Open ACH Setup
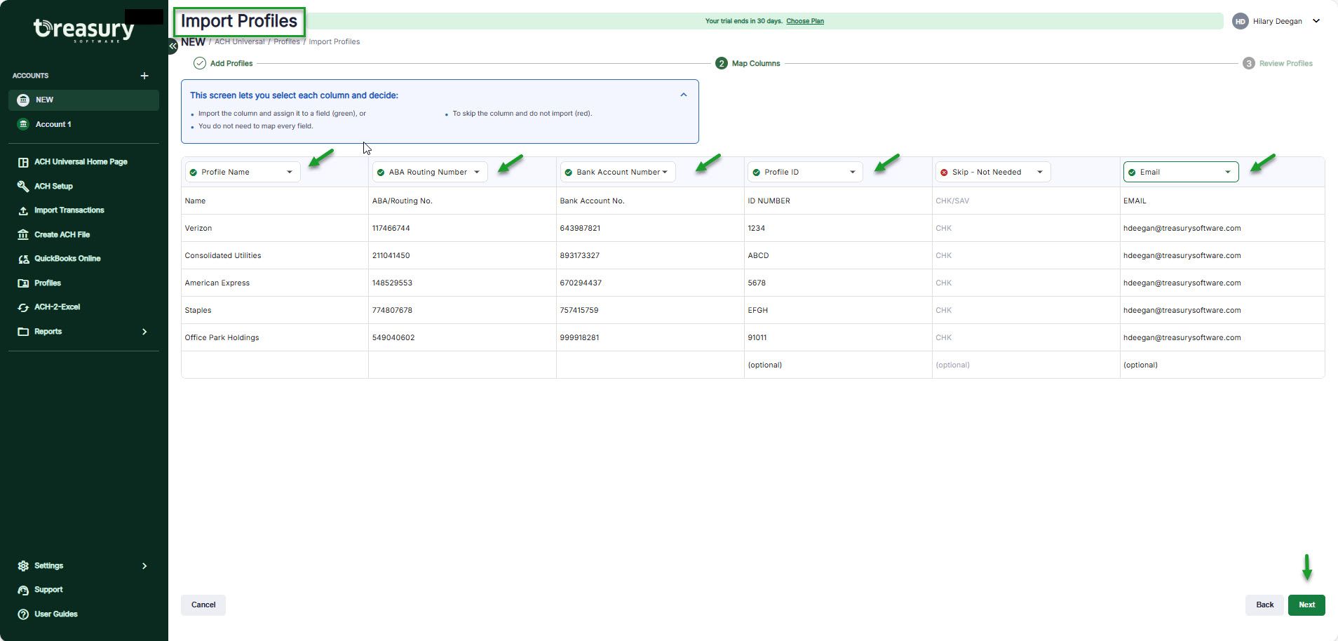This screenshot has width=1338, height=641. 53,186
